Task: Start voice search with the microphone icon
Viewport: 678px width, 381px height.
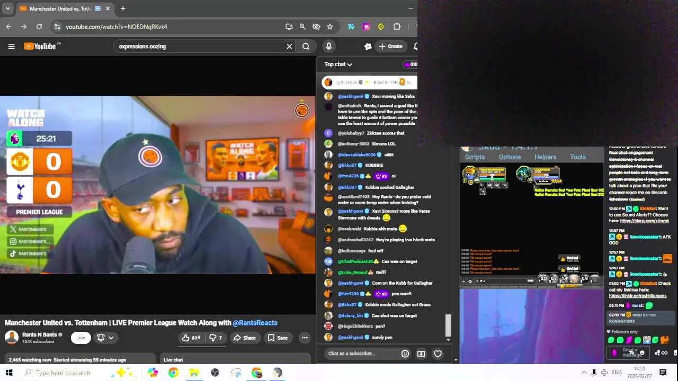Action: [x=328, y=46]
